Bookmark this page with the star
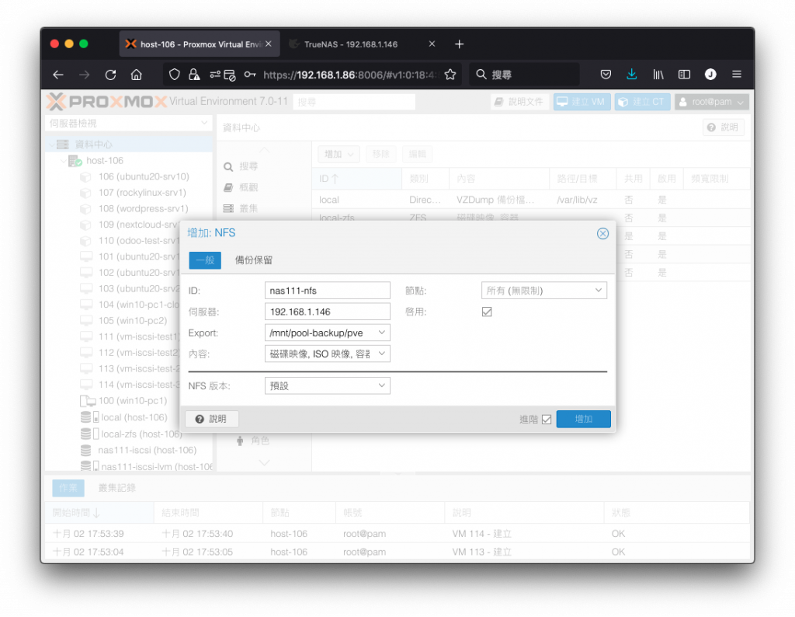795x617 pixels. pyautogui.click(x=450, y=75)
